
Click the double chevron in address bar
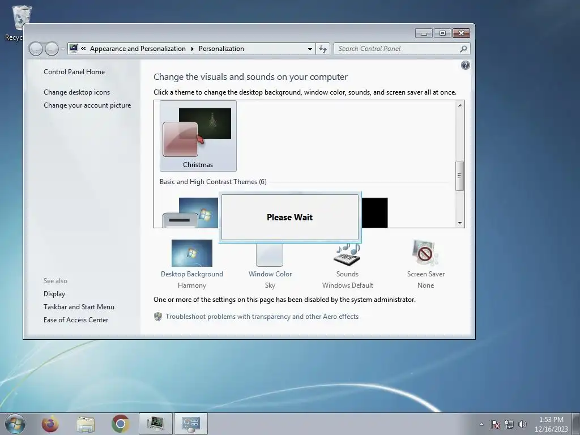[84, 49]
